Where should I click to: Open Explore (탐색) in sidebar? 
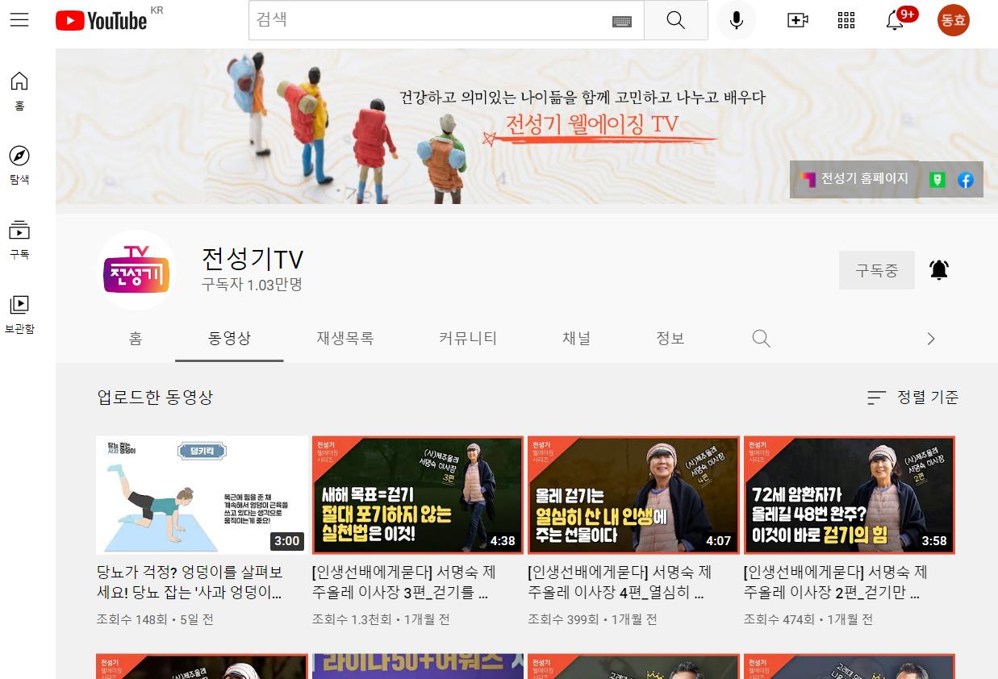(x=19, y=165)
